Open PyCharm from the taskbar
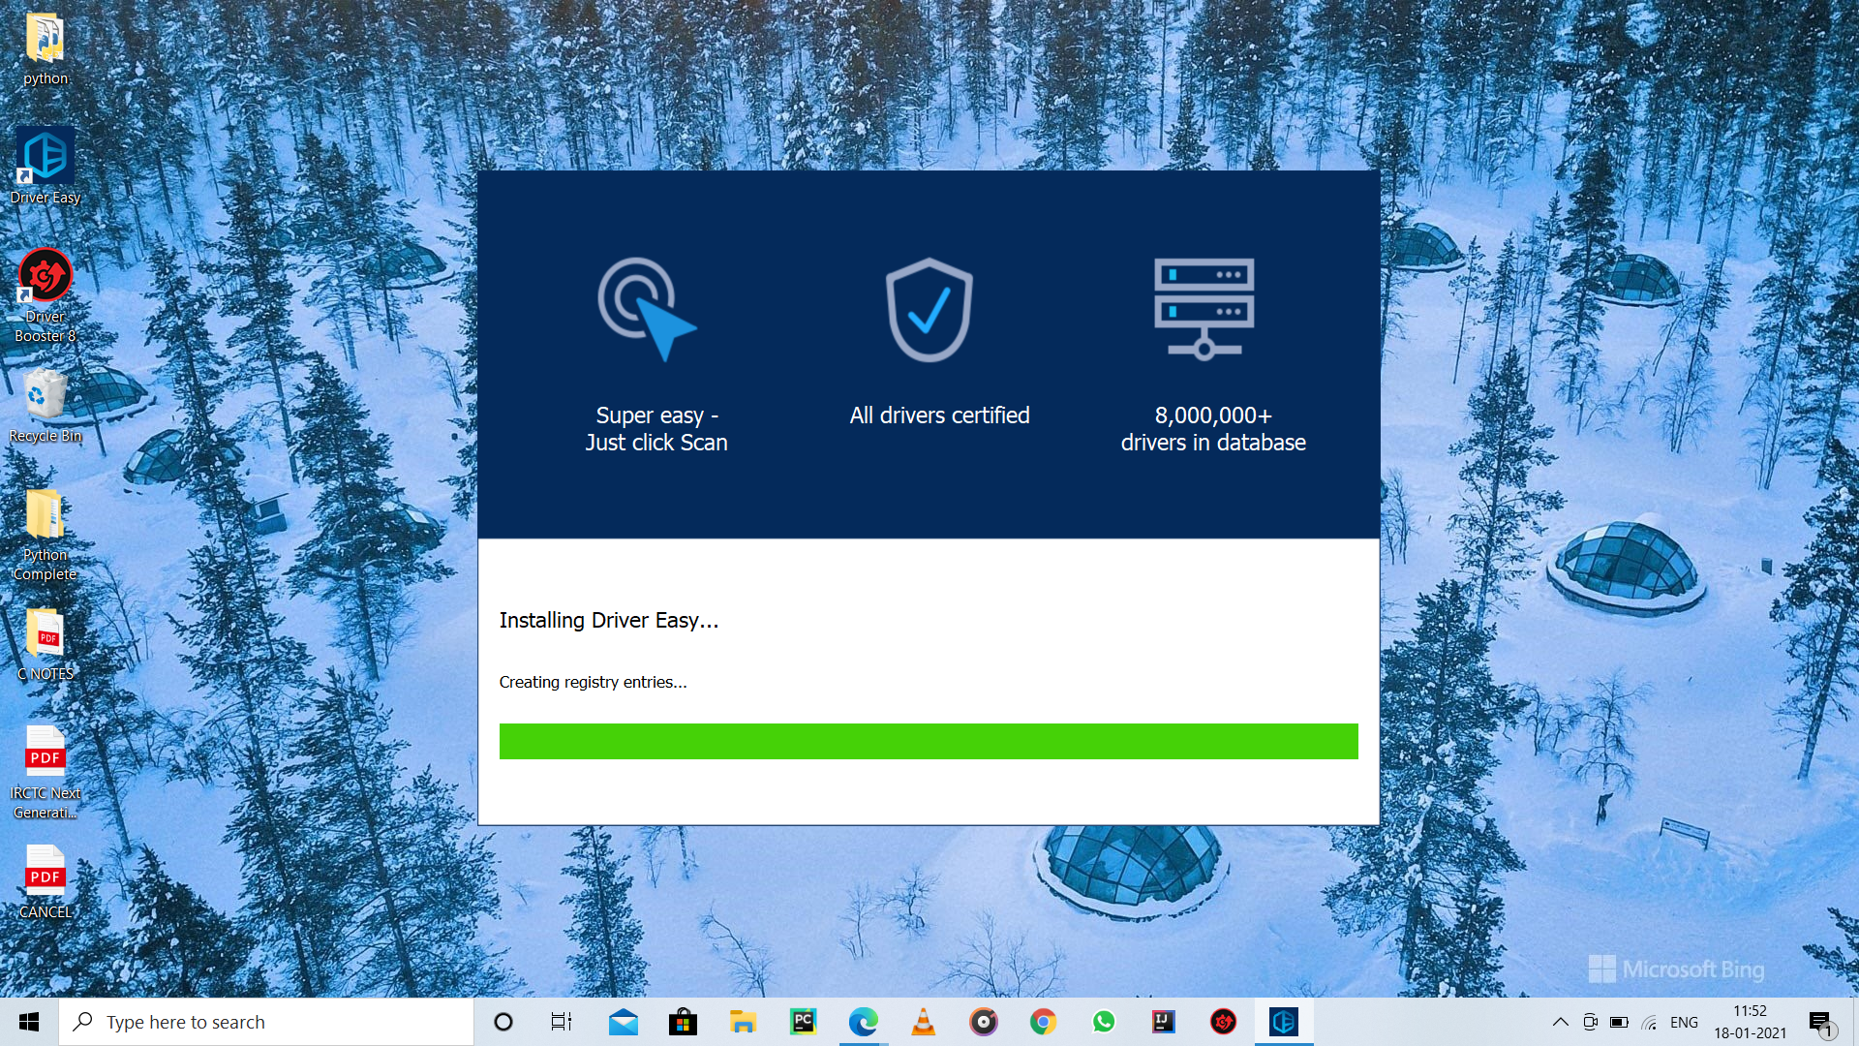This screenshot has width=1859, height=1046. 803,1022
